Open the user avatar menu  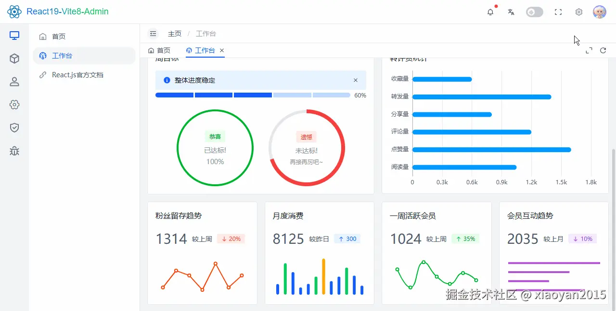599,12
